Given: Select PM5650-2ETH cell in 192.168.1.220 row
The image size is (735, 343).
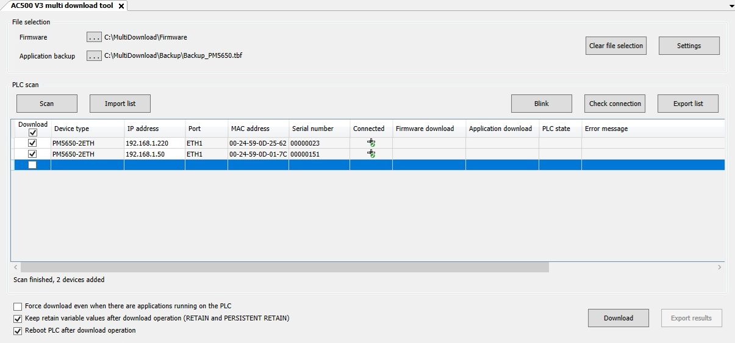Looking at the screenshot, I should (x=88, y=143).
